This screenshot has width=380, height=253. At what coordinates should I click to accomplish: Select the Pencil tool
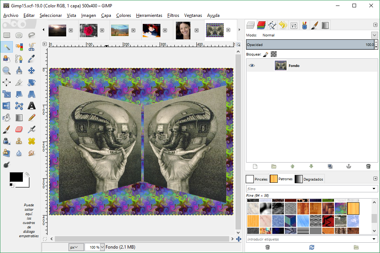(x=32, y=118)
